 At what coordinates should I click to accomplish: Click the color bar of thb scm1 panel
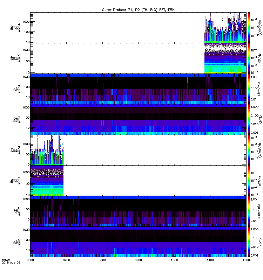[x=249, y=119]
